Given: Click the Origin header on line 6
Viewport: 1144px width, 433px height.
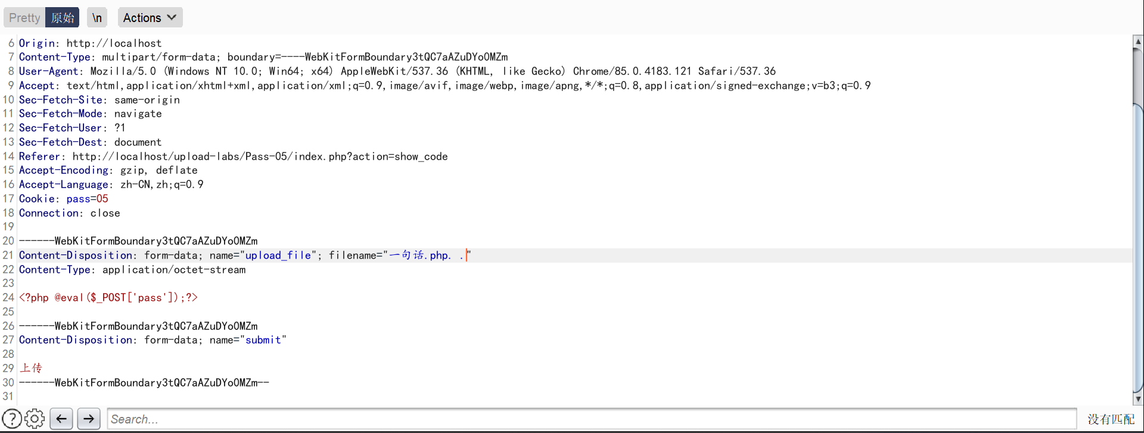Looking at the screenshot, I should [90, 43].
